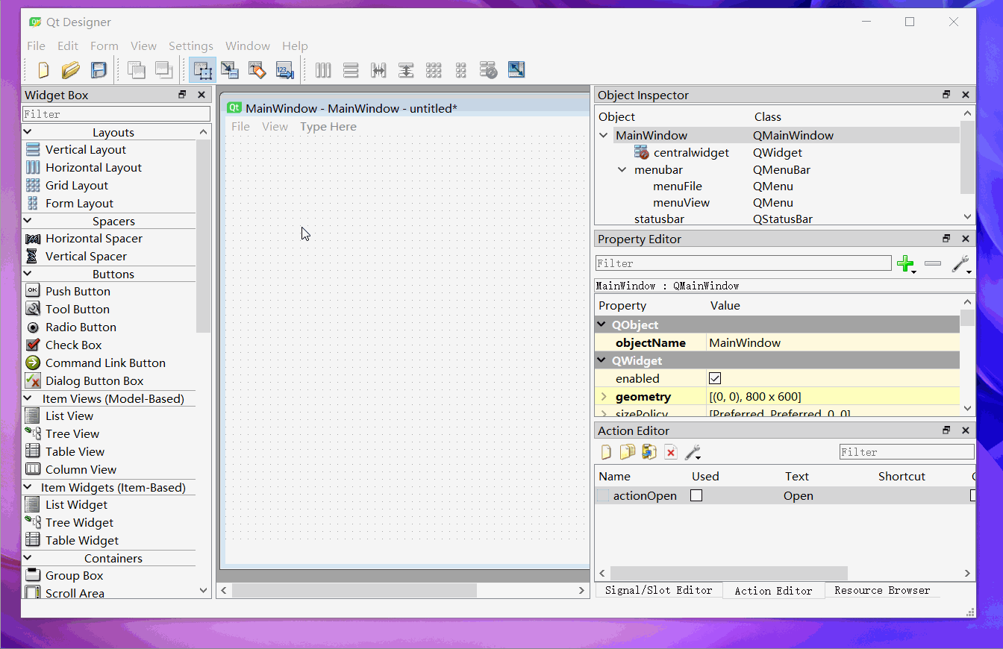Switch to the Resource Browser tab
The height and width of the screenshot is (649, 1003).
882,590
